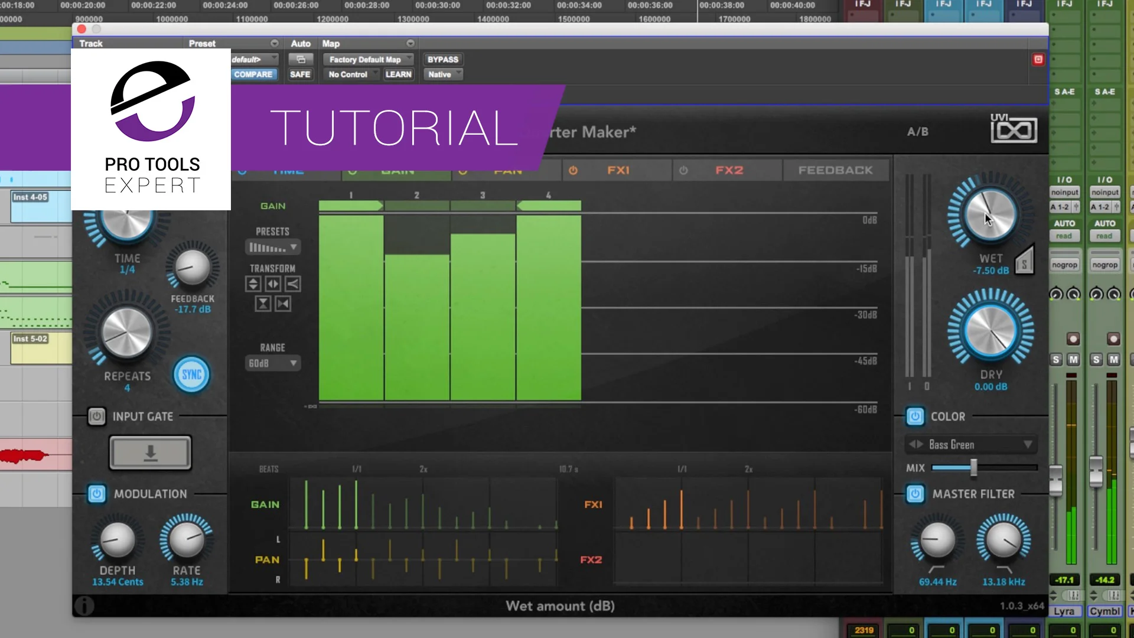Click the input gate capture arrow icon
This screenshot has height=638, width=1134.
coord(150,453)
